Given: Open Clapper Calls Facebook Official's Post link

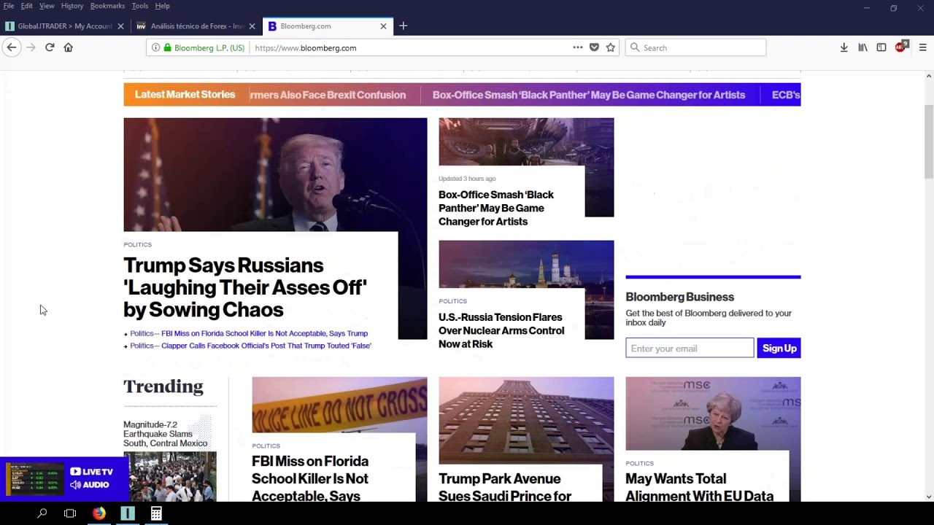Looking at the screenshot, I should pos(266,346).
